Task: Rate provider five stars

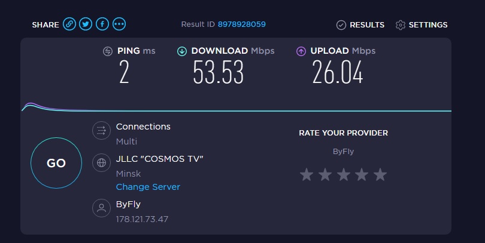Action: [380, 175]
